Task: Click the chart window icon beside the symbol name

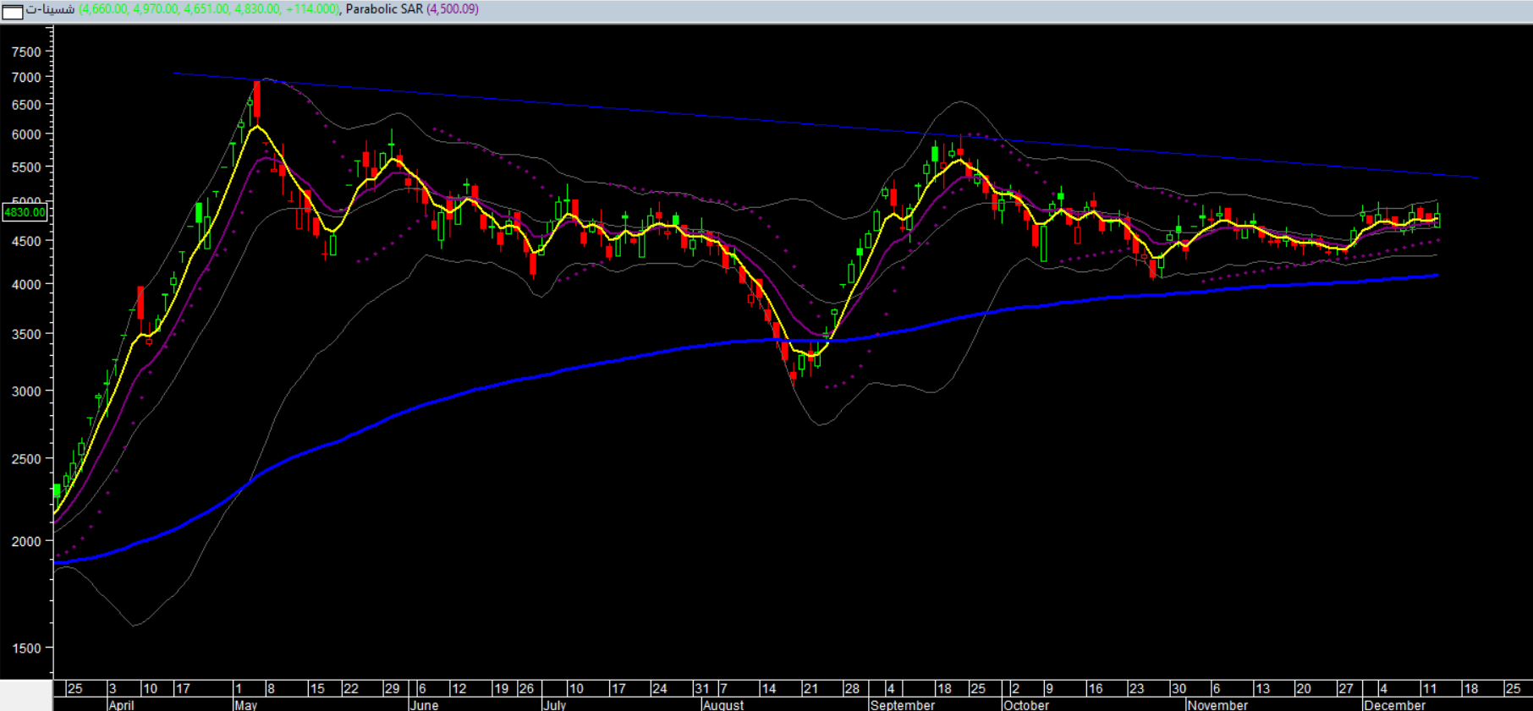Action: 12,11
